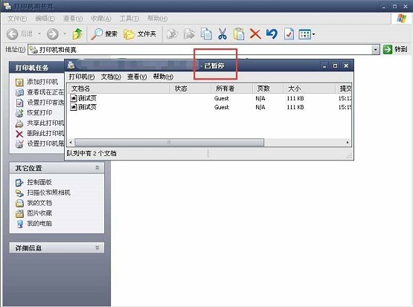This screenshot has height=307, width=413.
Task: Click the 图片收藏 folder icon
Action: [x=19, y=213]
